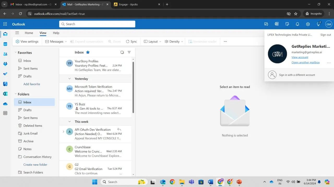
Task: Click Sign out in account flyout
Action: (326, 35)
